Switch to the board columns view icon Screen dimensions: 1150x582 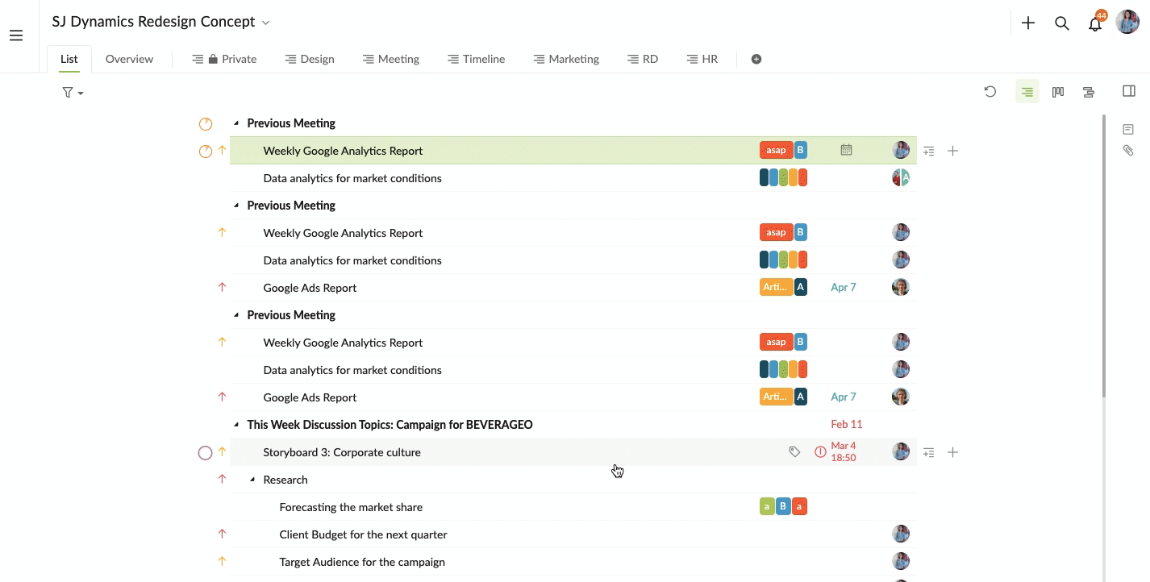1058,92
